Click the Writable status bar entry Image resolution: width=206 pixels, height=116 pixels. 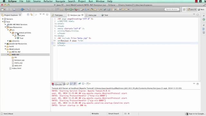95,113
